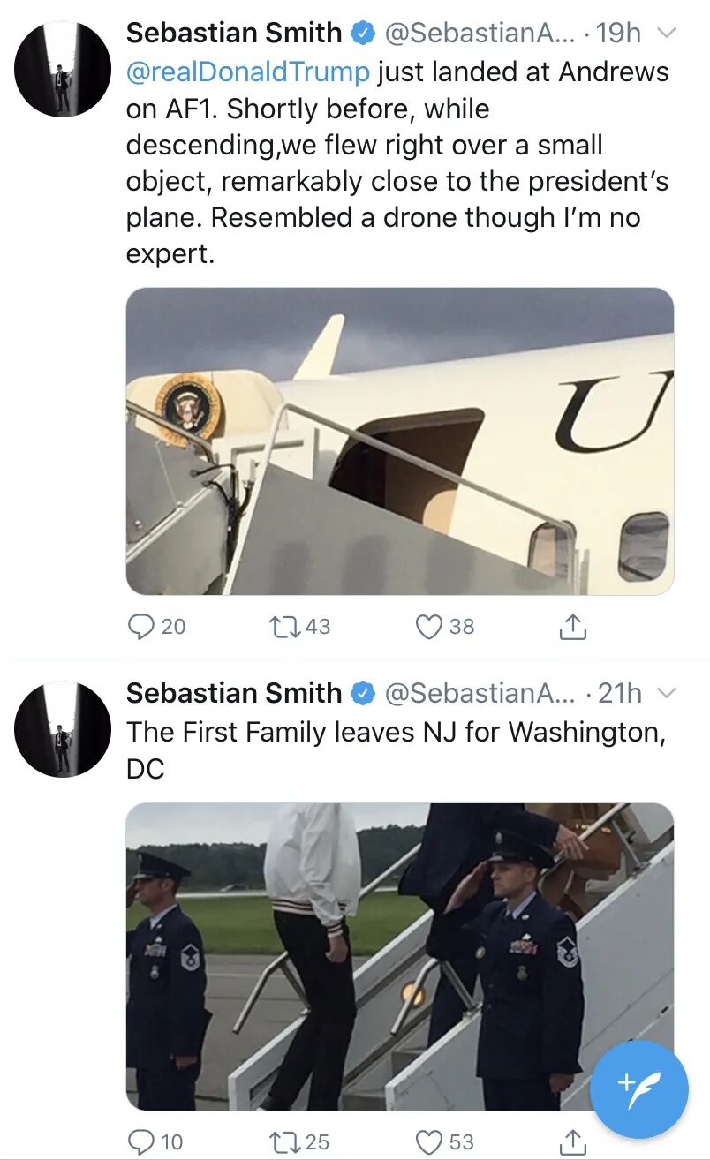Share the AF1 drone tweet
Screen dimensions: 710x1160
(x=573, y=626)
